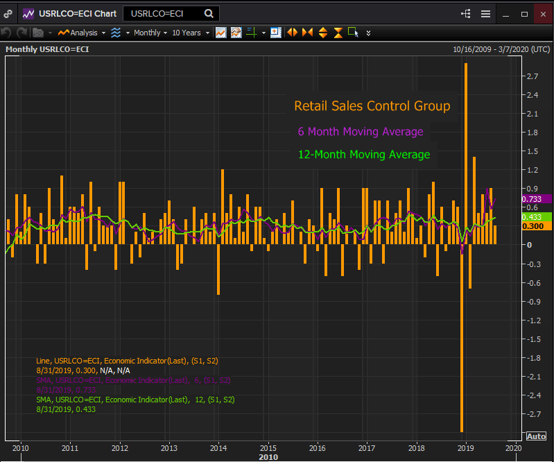Click the USRLCO=ECI search input field
The height and width of the screenshot is (462, 554).
tap(163, 13)
